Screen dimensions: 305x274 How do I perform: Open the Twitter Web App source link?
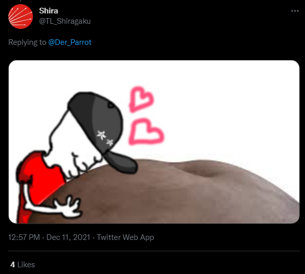[x=125, y=237]
